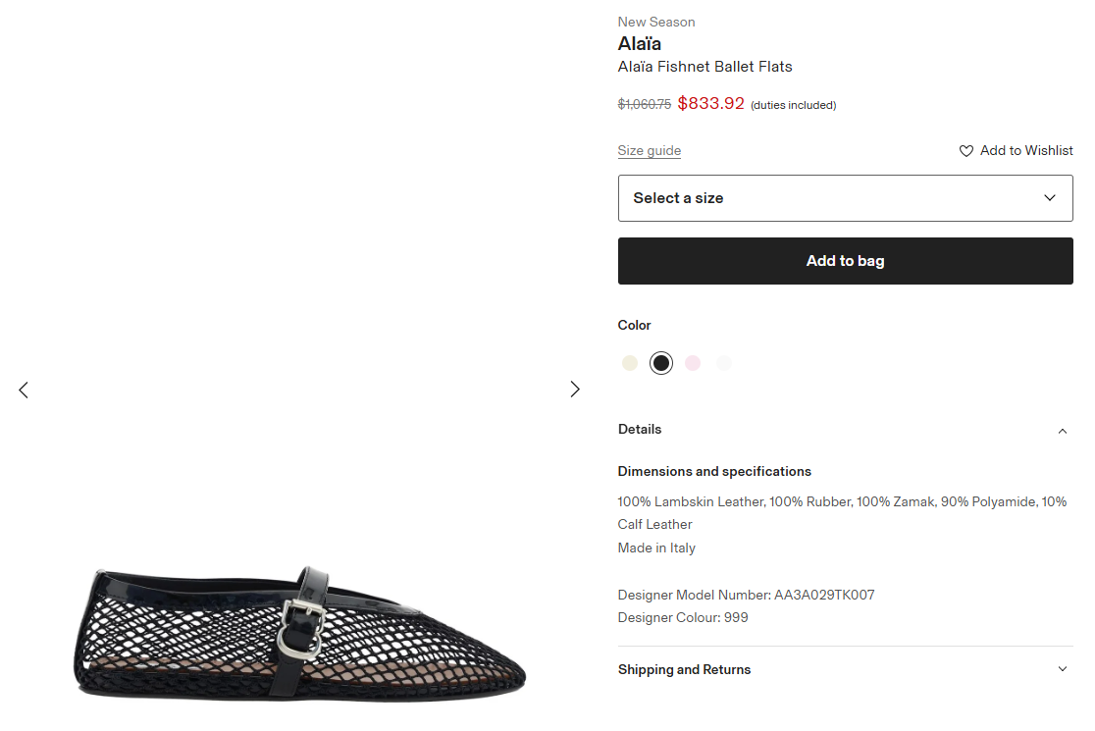Image resolution: width=1095 pixels, height=731 pixels.
Task: Click the fishnet shoe product photo
Action: click(299, 634)
